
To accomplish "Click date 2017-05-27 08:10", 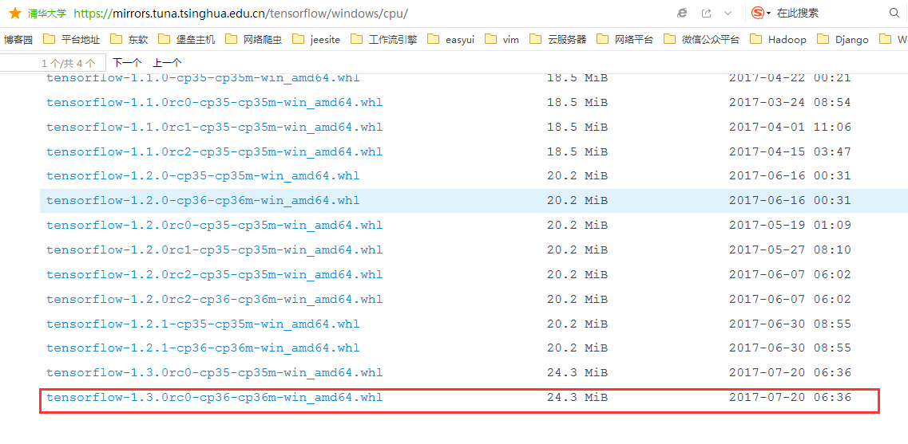I will [790, 250].
